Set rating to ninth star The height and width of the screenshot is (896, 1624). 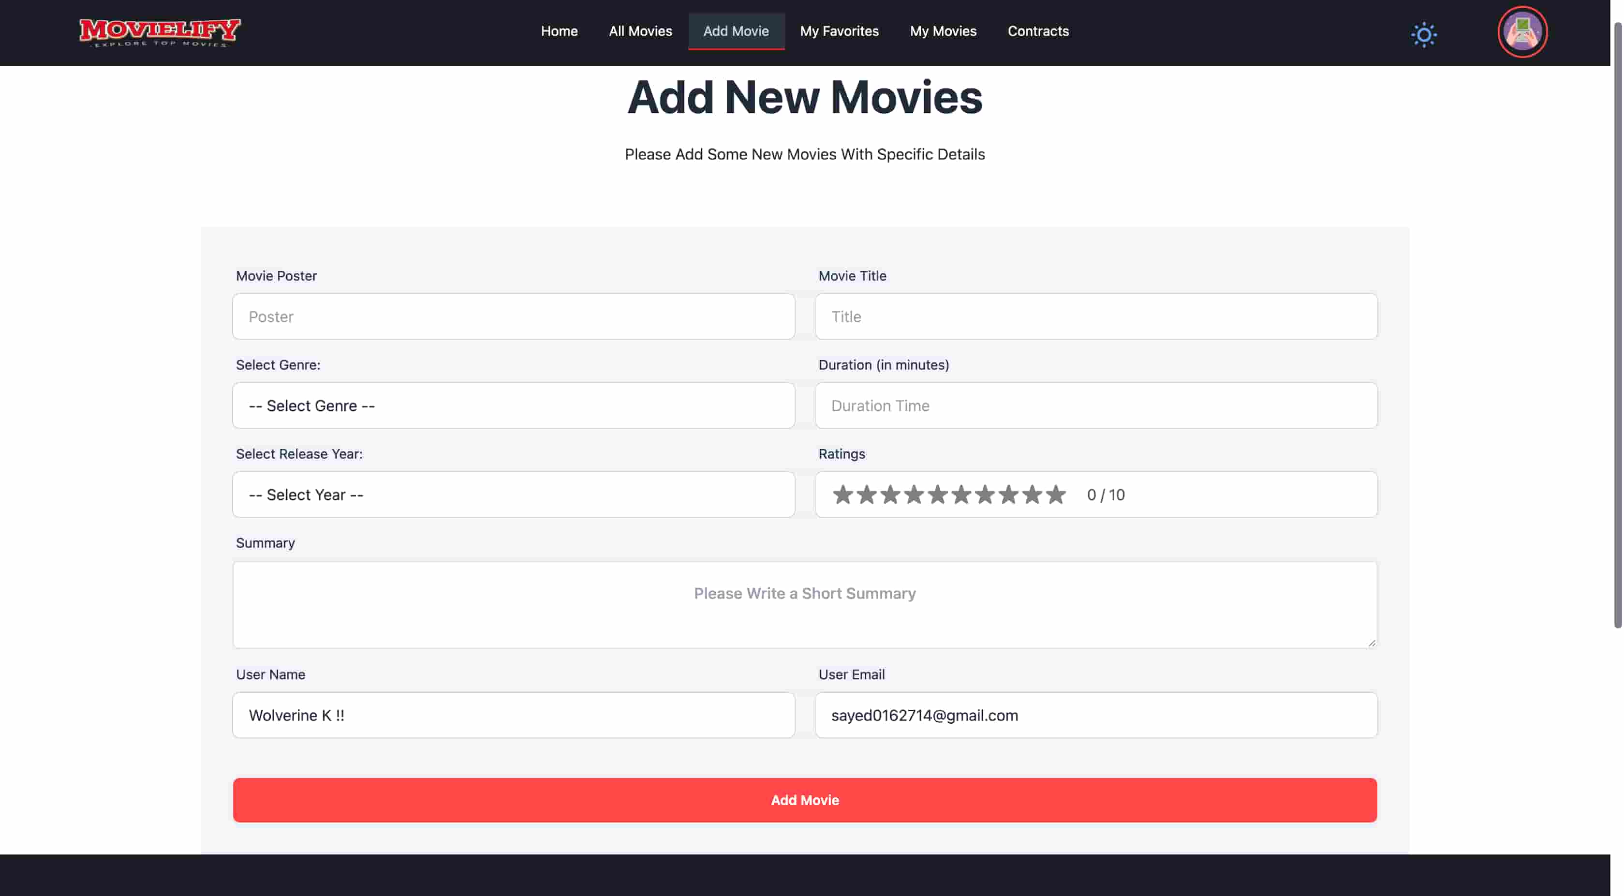(x=1032, y=494)
